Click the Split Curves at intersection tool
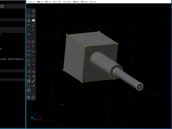The width and height of the screenshot is (172, 129). [x=29, y=34]
